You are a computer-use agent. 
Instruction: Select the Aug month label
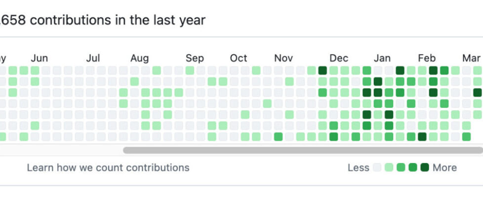click(139, 58)
